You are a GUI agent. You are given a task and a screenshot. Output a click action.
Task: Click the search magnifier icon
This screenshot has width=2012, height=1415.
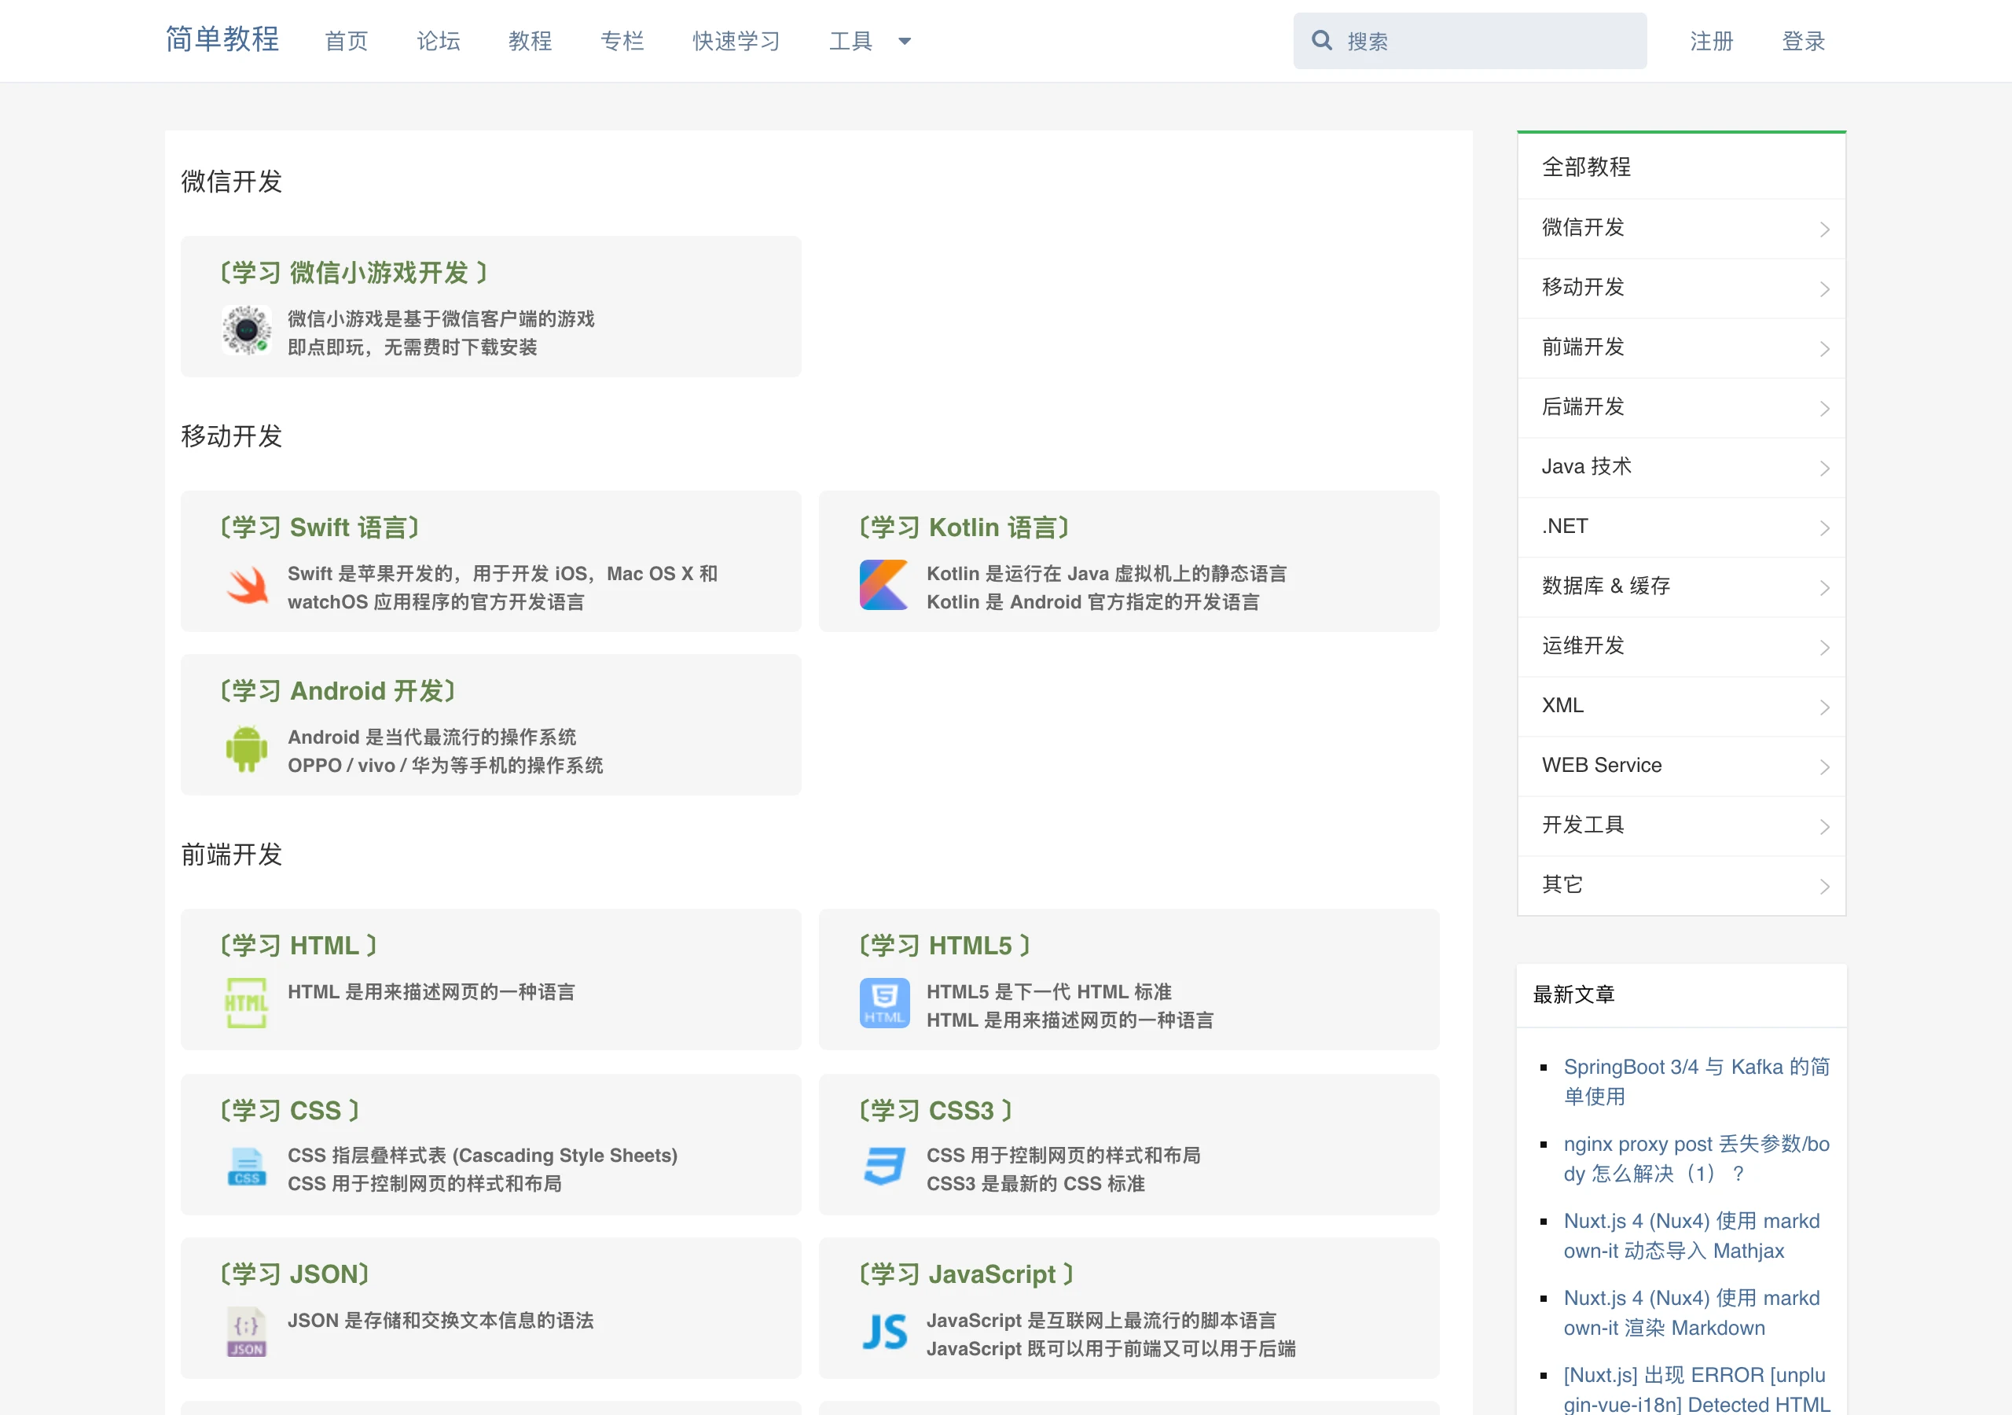click(1321, 40)
